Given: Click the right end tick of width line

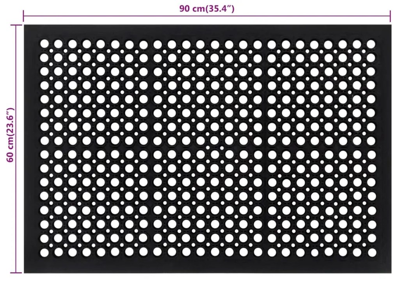Looking at the screenshot, I should [390, 16].
